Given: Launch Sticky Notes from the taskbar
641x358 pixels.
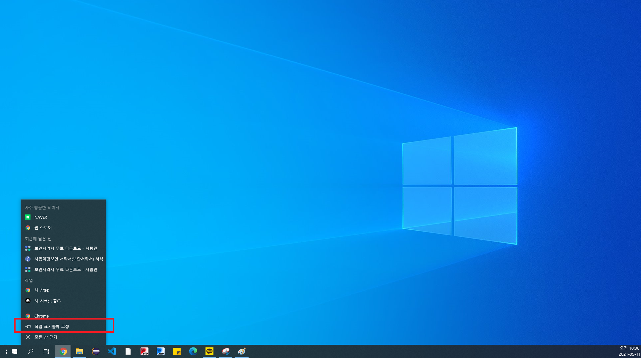Looking at the screenshot, I should click(x=177, y=351).
